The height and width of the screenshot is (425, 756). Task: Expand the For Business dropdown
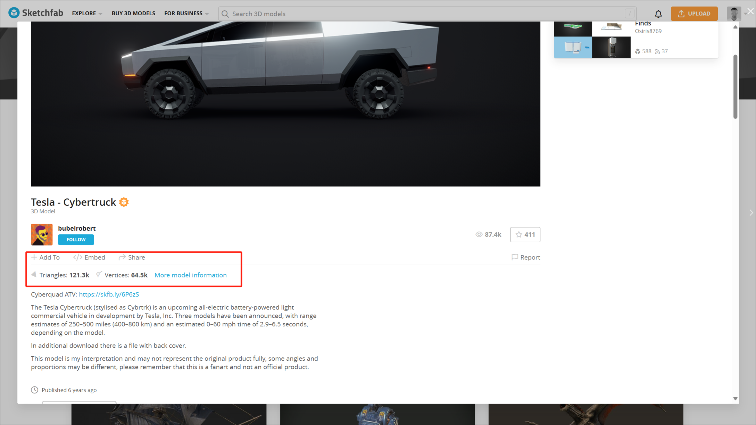tap(186, 14)
